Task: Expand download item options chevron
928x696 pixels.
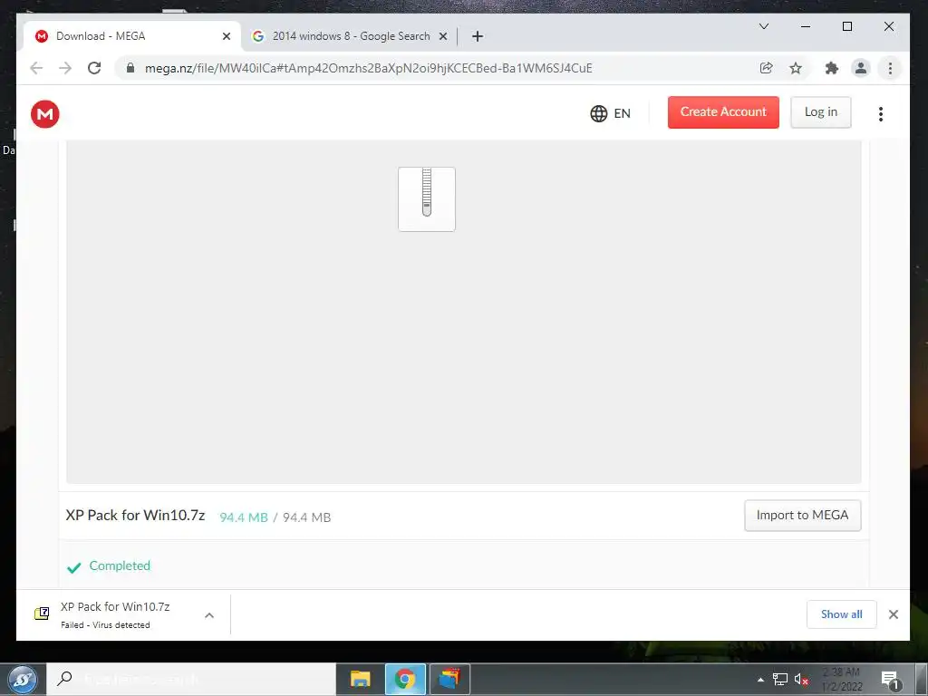Action: tap(209, 615)
